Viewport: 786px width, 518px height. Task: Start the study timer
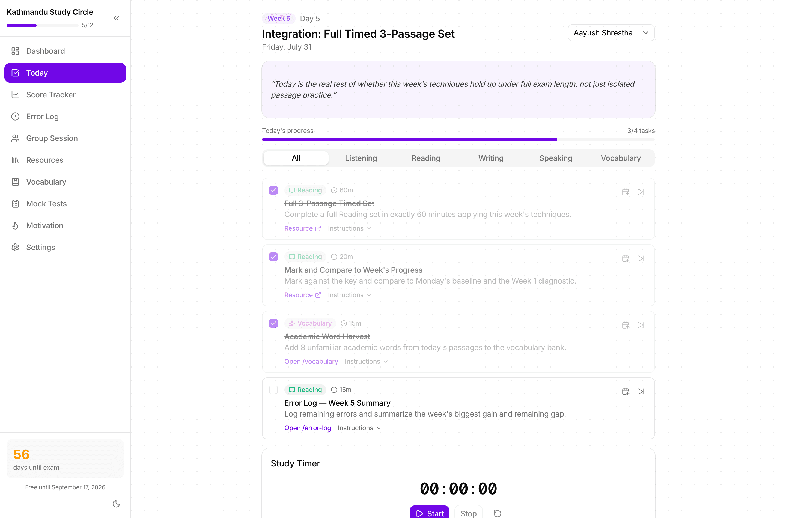click(430, 513)
